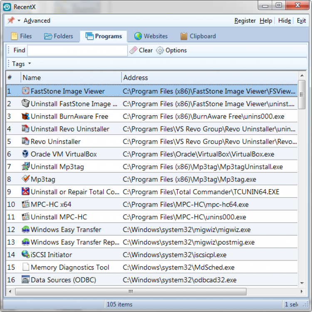312x312 pixels.
Task: Click the horizontal scrollbar right arrow
Action: pos(302,292)
